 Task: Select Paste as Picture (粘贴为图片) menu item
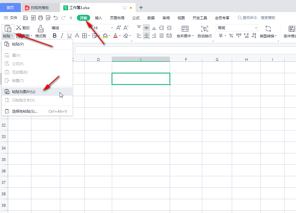pyautogui.click(x=24, y=92)
